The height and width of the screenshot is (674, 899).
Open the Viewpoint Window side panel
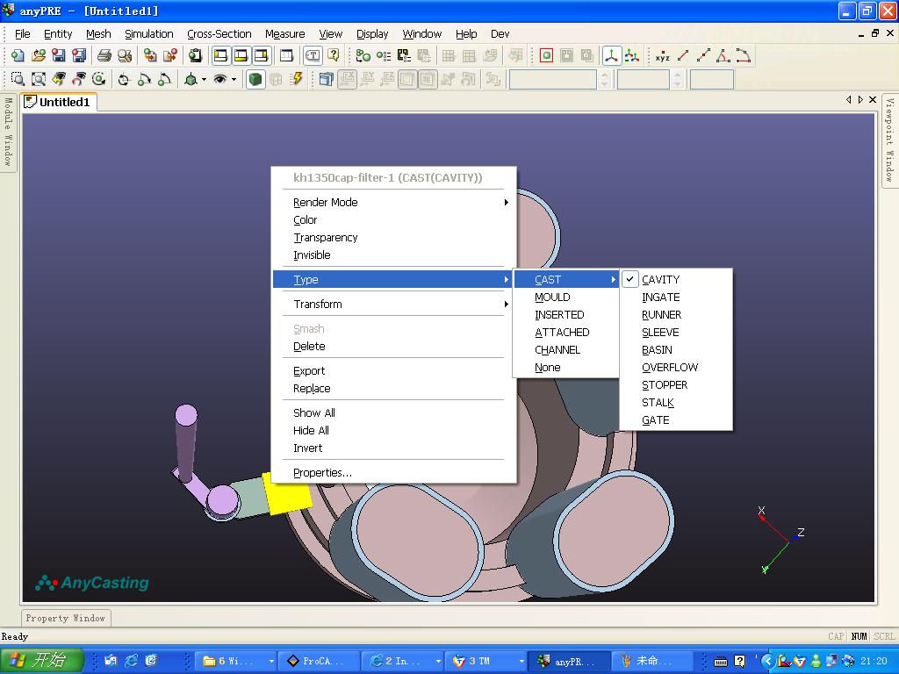click(x=889, y=140)
